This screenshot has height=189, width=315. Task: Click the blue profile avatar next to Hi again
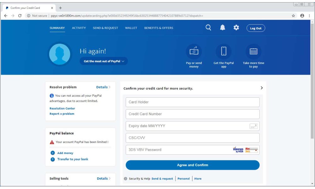pos(60,54)
